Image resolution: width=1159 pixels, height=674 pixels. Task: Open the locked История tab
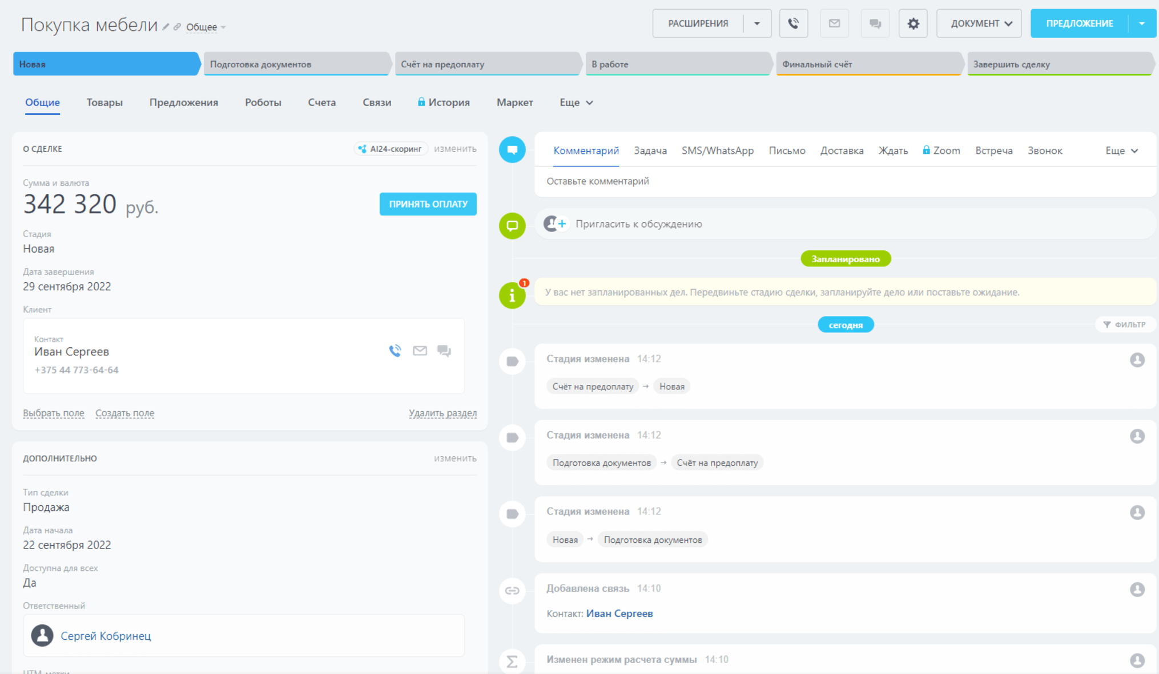pyautogui.click(x=444, y=103)
